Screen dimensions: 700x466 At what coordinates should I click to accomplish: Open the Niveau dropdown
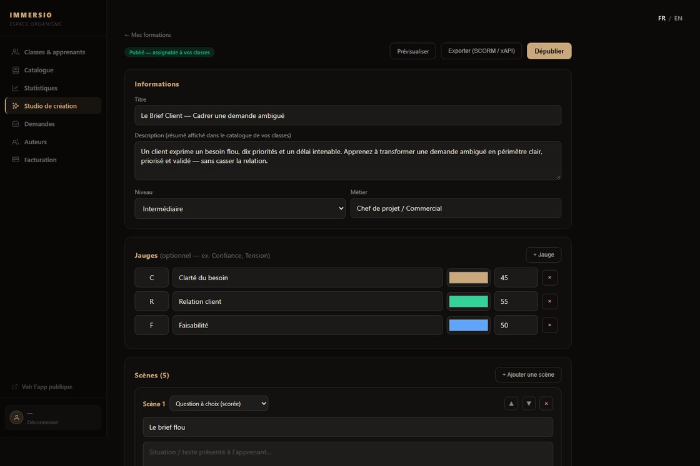[x=240, y=208]
